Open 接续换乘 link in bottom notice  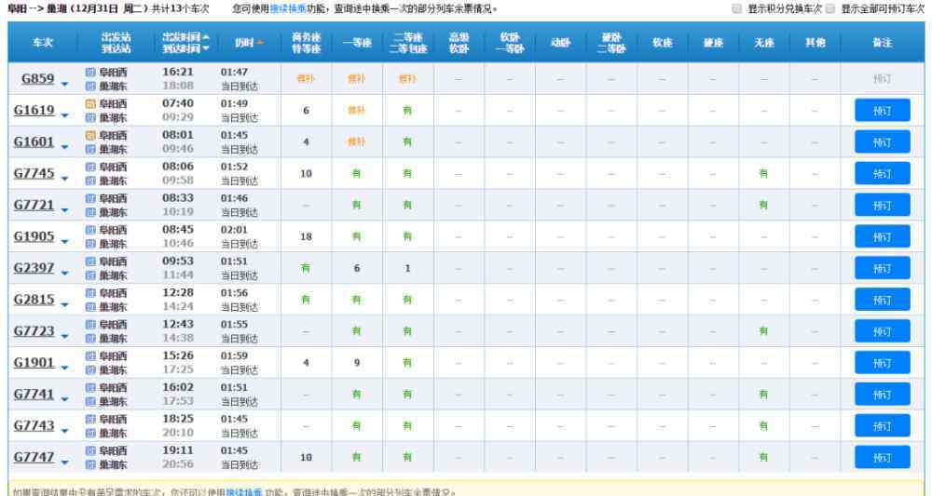click(243, 492)
